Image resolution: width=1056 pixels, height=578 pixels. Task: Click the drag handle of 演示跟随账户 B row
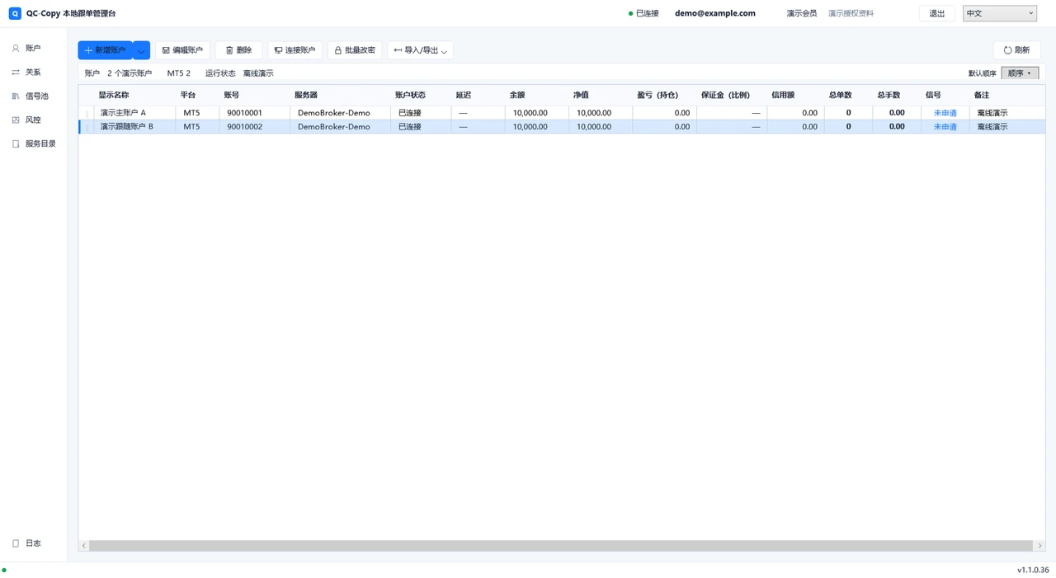[87, 127]
